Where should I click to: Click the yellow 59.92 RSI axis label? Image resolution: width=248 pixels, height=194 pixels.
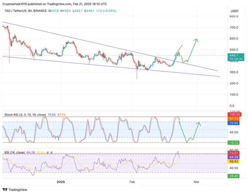[233, 161]
